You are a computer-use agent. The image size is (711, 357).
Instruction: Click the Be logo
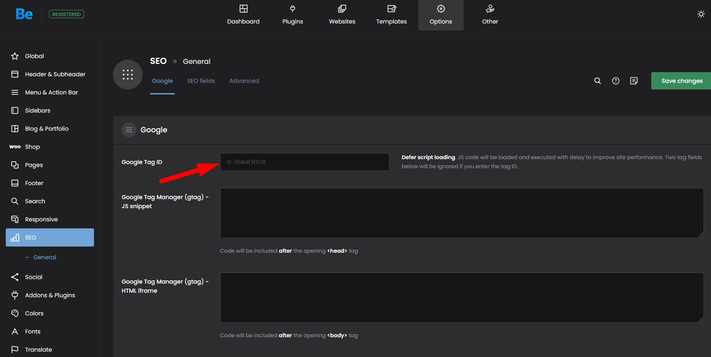click(x=24, y=14)
